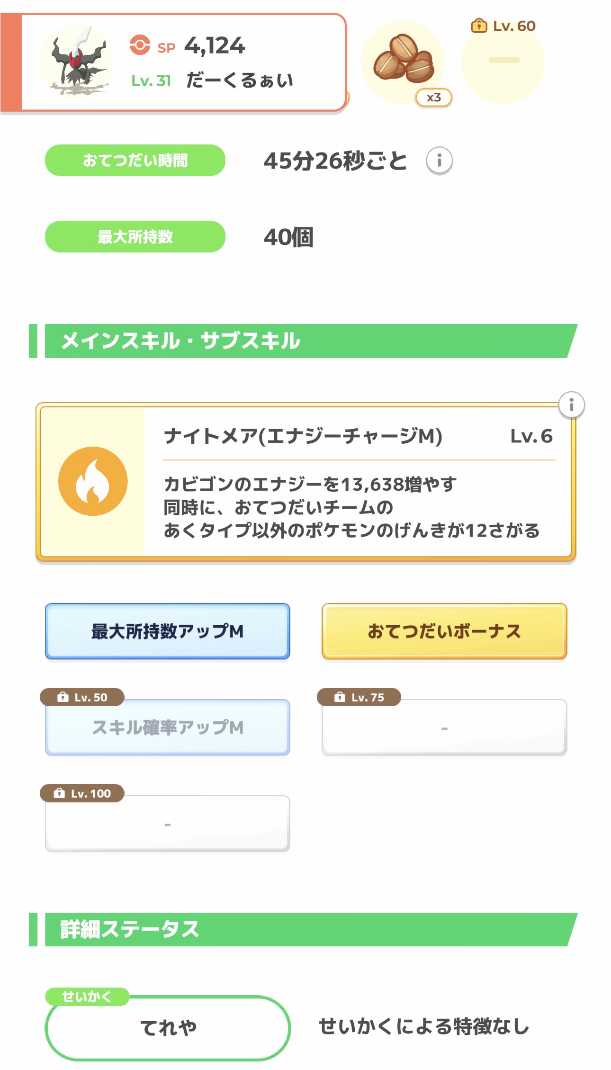
Task: Tap the Poké Ball SP icon
Action: click(x=140, y=45)
